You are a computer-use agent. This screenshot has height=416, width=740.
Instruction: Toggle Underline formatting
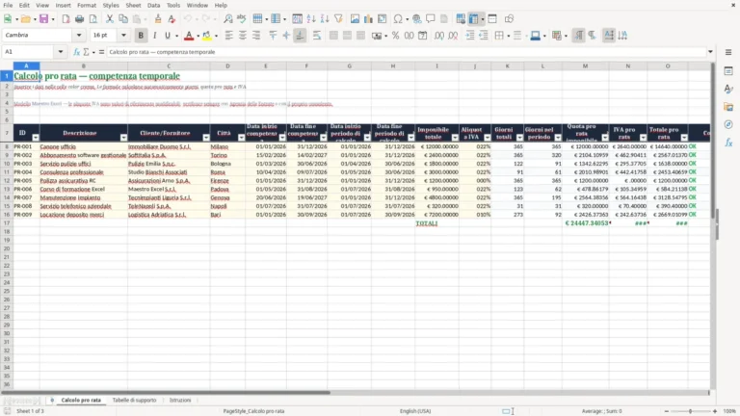click(167, 36)
